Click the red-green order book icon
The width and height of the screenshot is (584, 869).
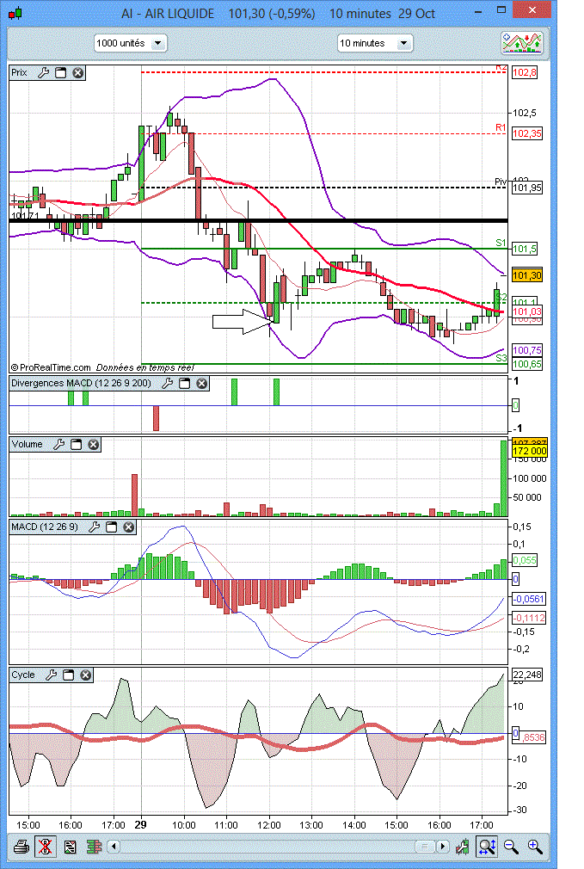pyautogui.click(x=95, y=847)
